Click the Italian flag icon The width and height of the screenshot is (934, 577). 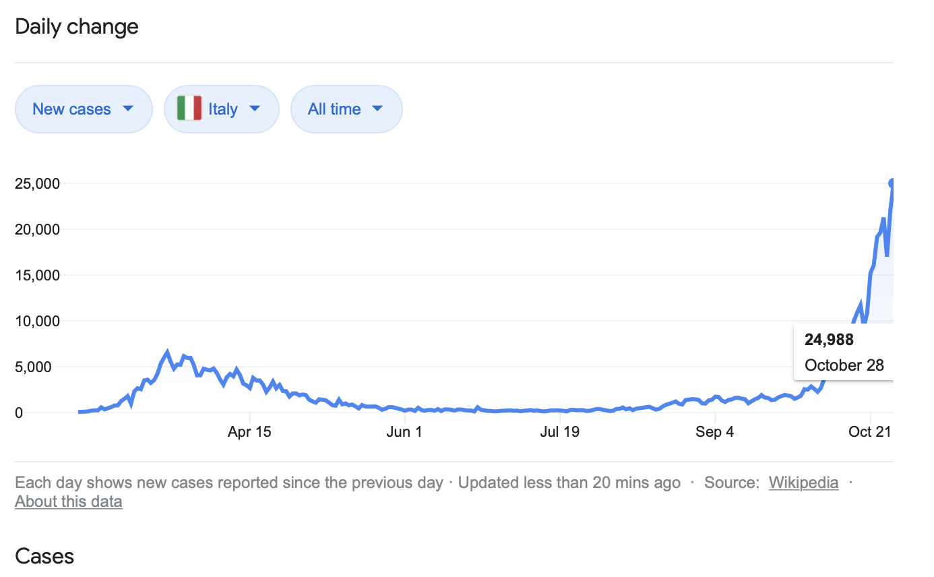(189, 109)
